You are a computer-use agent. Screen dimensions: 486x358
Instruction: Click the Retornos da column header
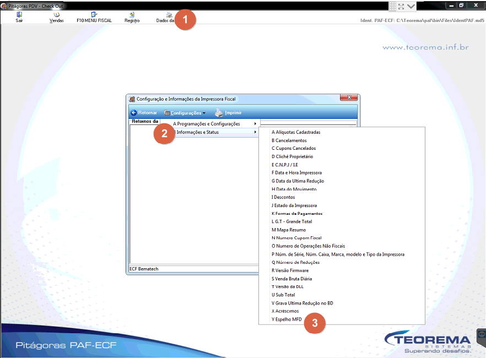click(x=145, y=121)
